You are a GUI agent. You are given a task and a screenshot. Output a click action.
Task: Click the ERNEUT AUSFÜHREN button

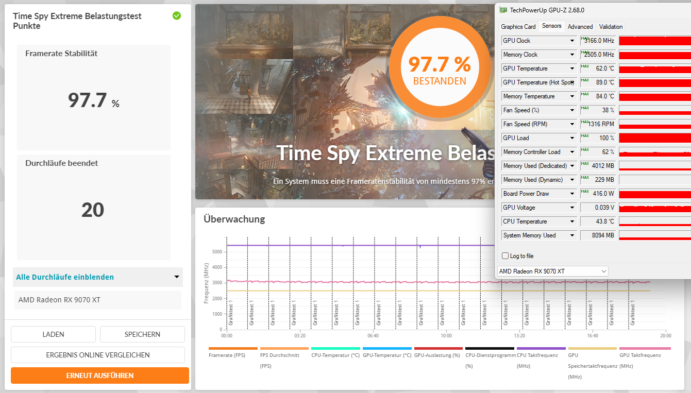pos(100,375)
